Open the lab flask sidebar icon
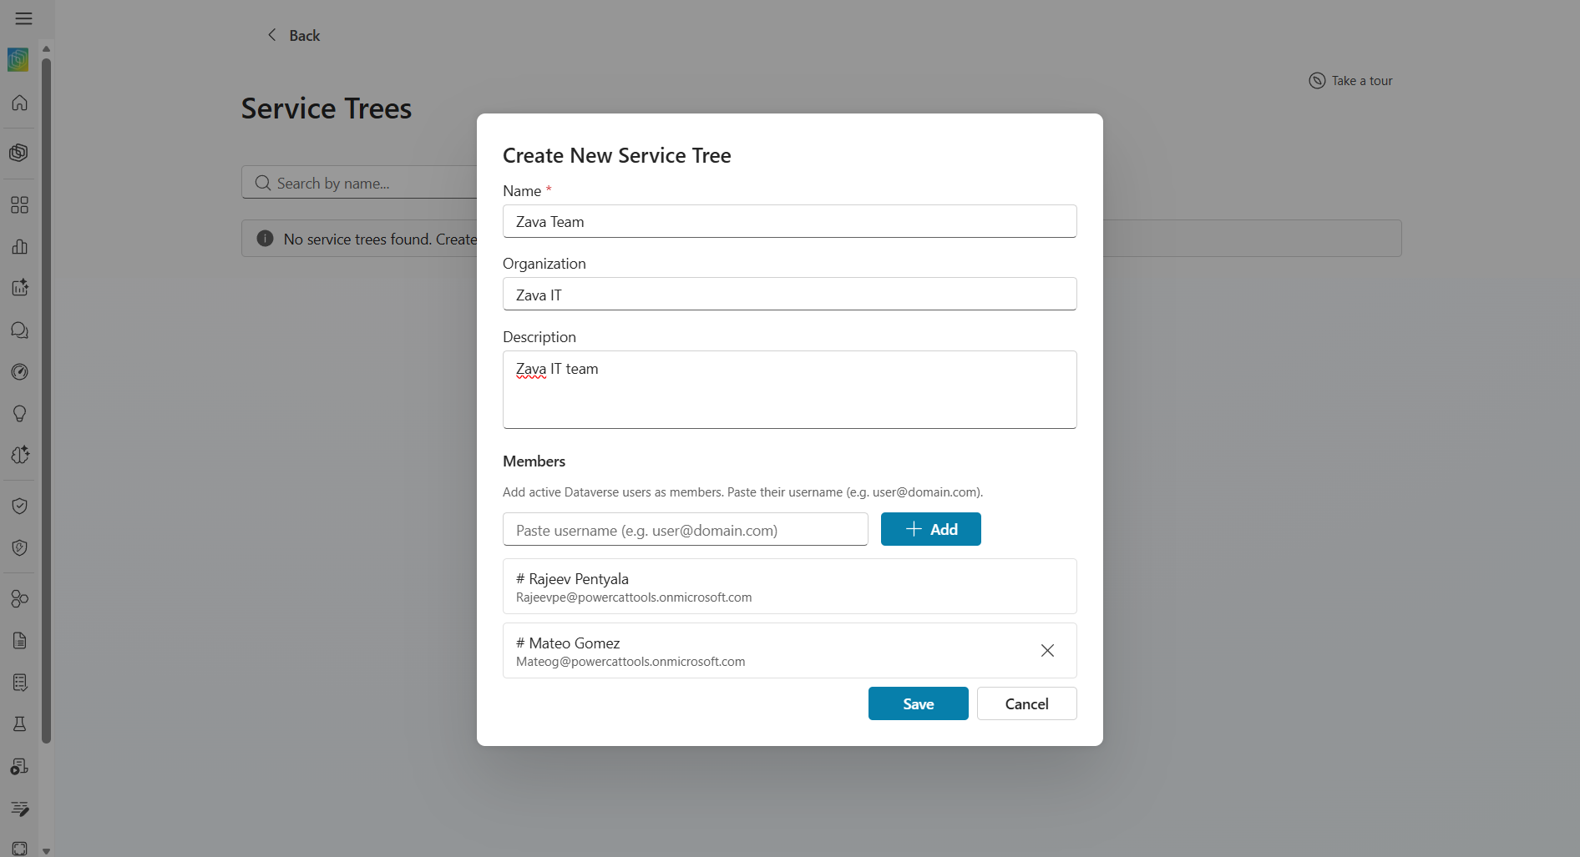This screenshot has width=1580, height=857. (19, 723)
